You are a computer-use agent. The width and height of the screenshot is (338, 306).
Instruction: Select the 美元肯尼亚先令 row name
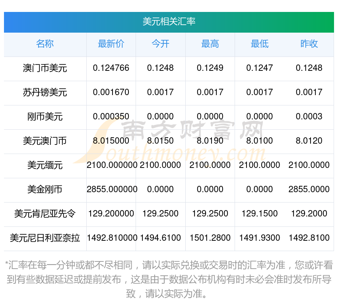pyautogui.click(x=45, y=214)
